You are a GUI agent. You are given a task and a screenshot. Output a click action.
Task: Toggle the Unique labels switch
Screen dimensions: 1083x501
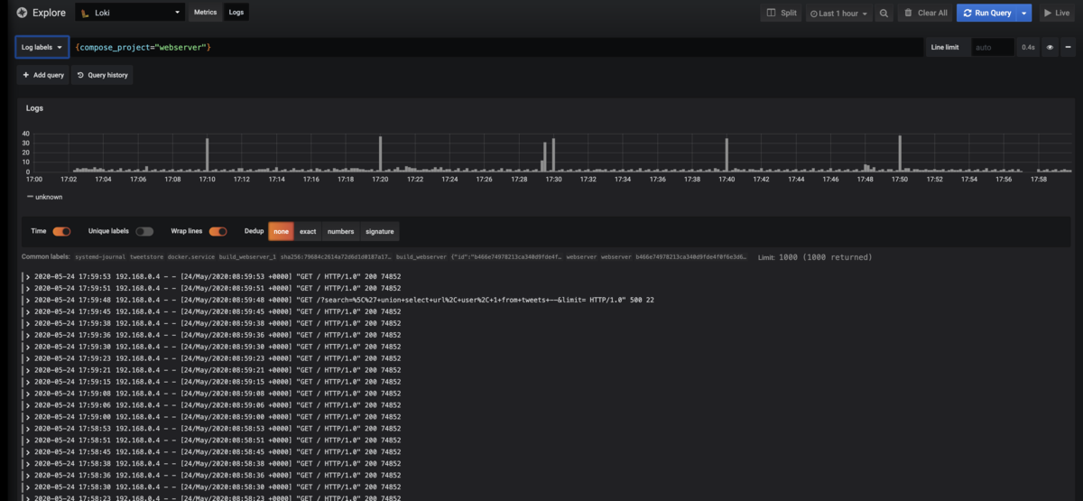144,231
